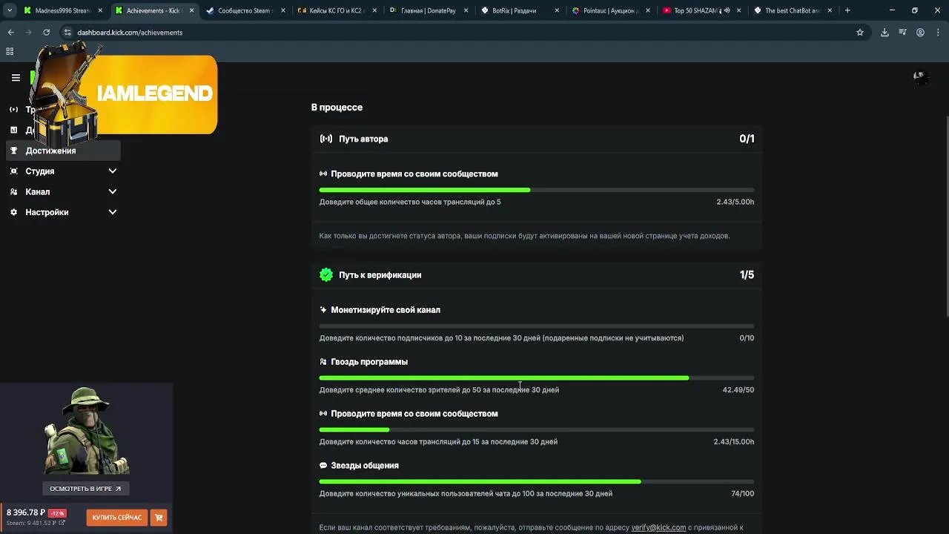The height and width of the screenshot is (534, 949).
Task: Expand the Настройки sidebar section
Action: pyautogui.click(x=64, y=212)
